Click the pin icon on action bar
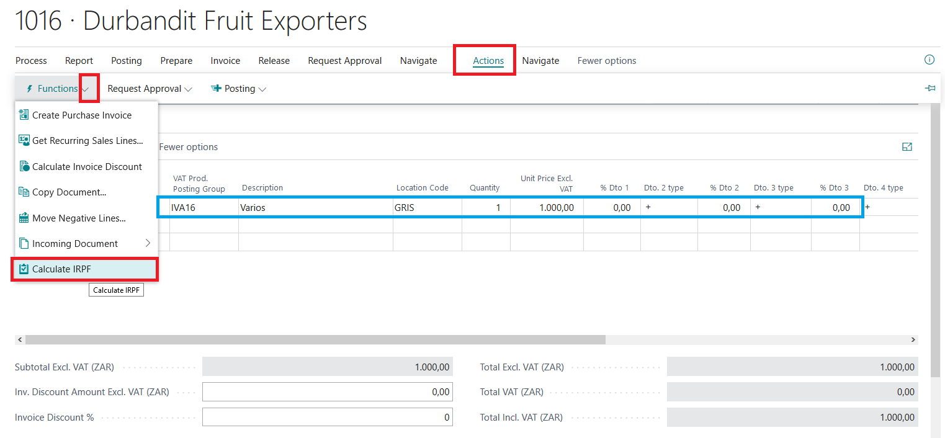 (929, 89)
